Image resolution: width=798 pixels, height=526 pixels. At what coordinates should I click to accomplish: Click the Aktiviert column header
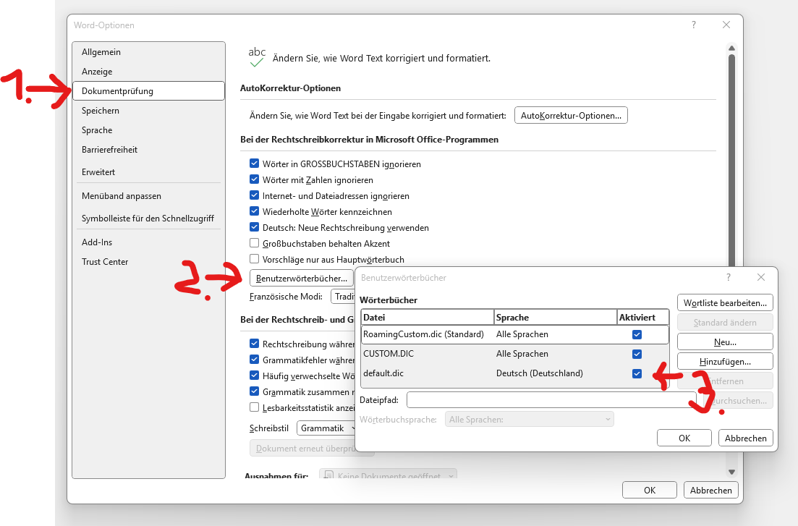coord(642,317)
